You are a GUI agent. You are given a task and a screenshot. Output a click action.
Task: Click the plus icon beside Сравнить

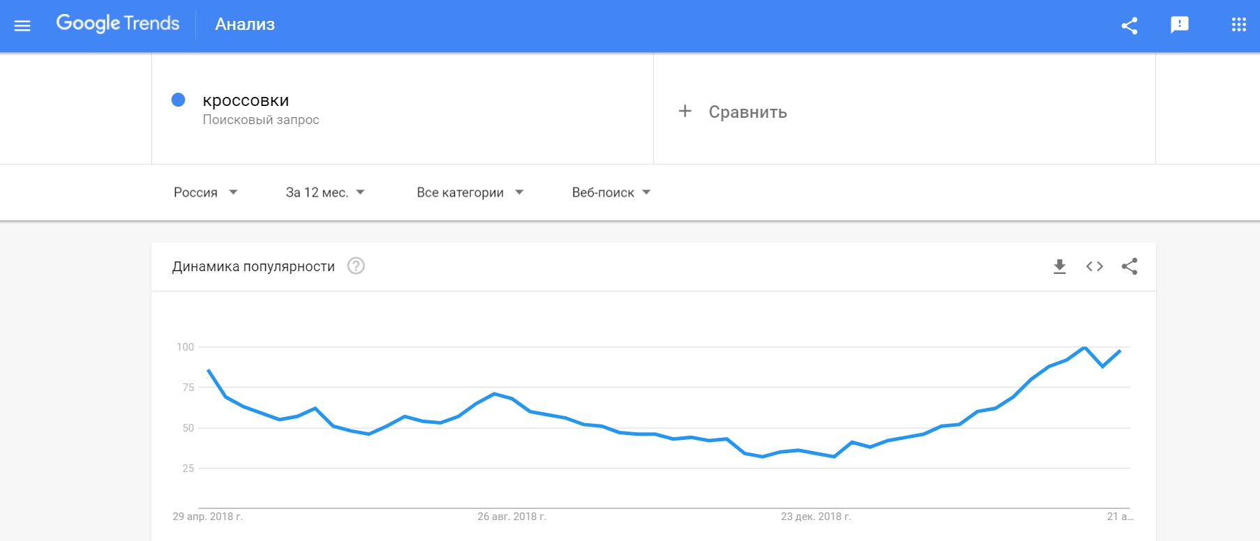[685, 111]
